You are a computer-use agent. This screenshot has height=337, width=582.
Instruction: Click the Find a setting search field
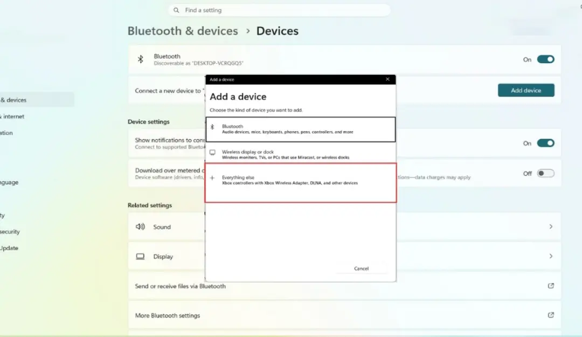pyautogui.click(x=279, y=10)
